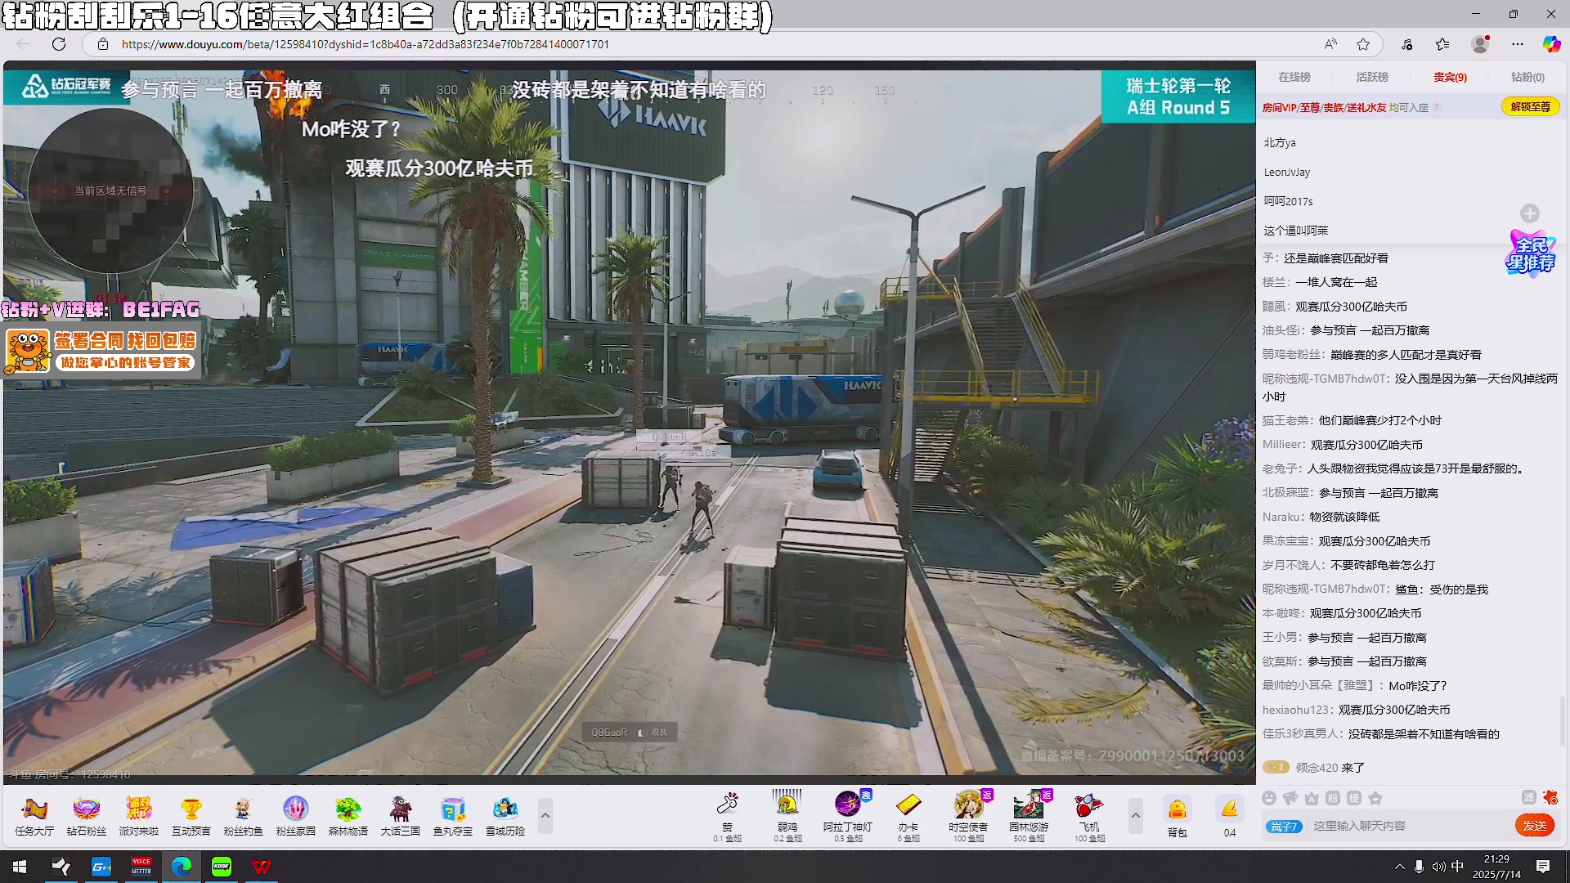
Task: Send the 赞 gift
Action: coord(727,815)
